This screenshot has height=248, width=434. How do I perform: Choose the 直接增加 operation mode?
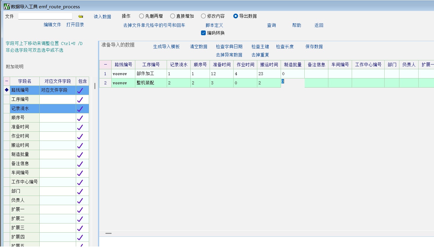[x=173, y=16]
